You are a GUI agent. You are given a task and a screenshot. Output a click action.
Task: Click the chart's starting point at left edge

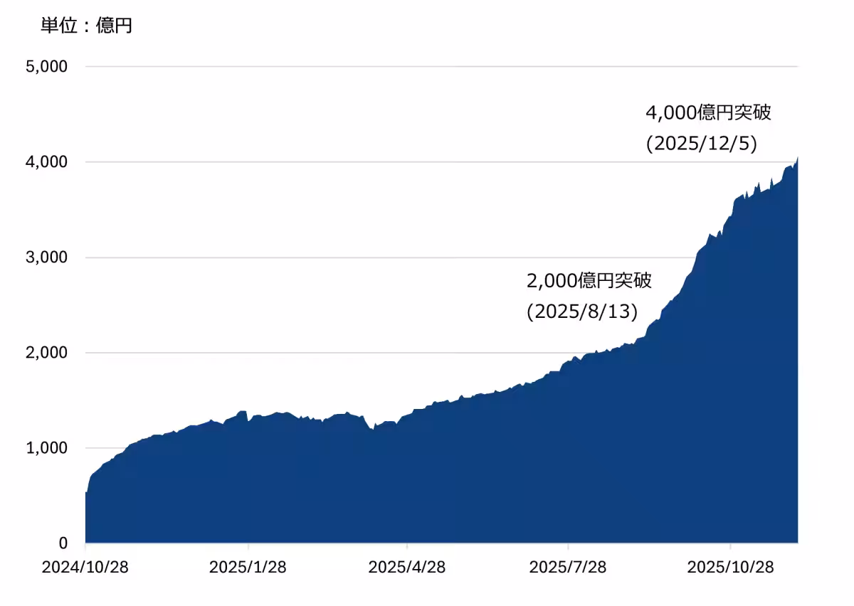tap(87, 494)
